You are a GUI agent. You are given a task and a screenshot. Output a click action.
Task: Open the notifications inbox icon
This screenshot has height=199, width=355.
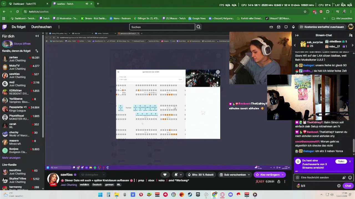tap(278, 27)
